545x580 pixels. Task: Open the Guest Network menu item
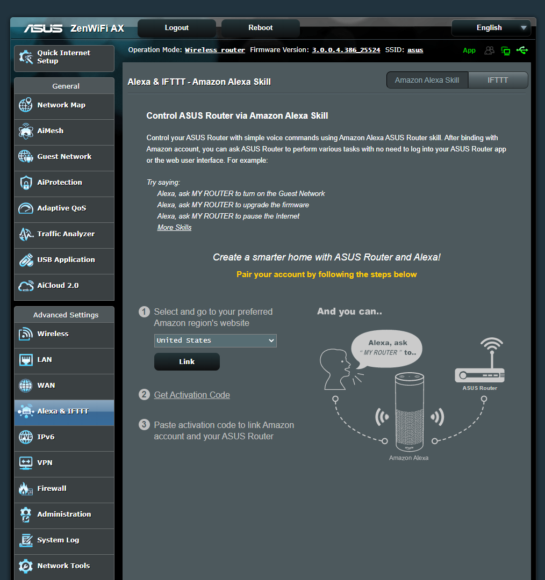click(x=64, y=158)
